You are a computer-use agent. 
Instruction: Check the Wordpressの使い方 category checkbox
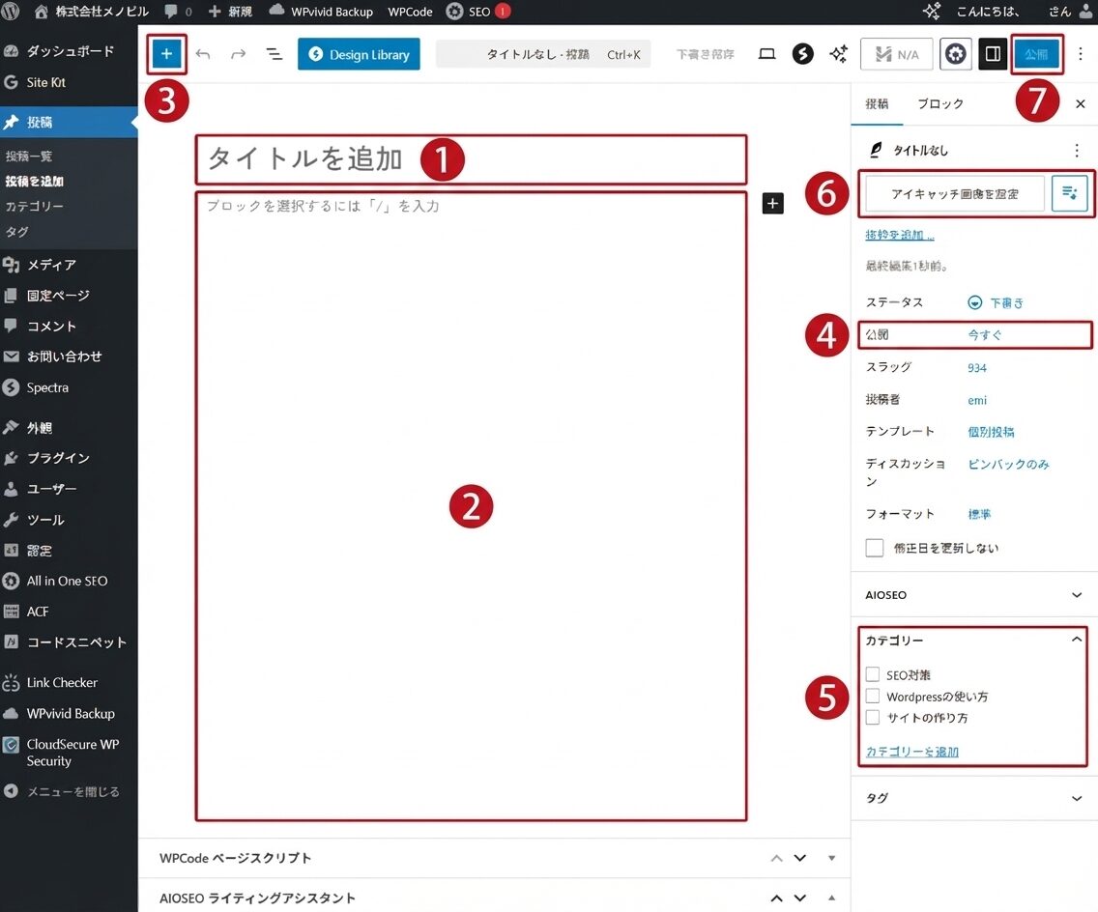[873, 696]
